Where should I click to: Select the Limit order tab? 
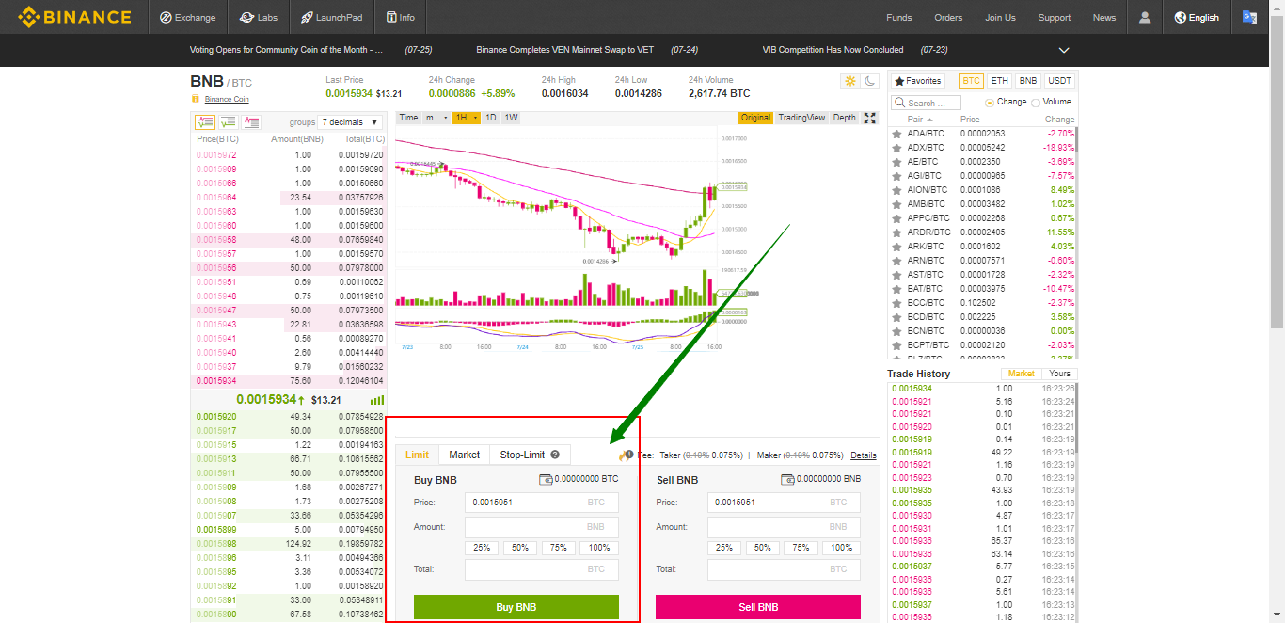click(417, 455)
